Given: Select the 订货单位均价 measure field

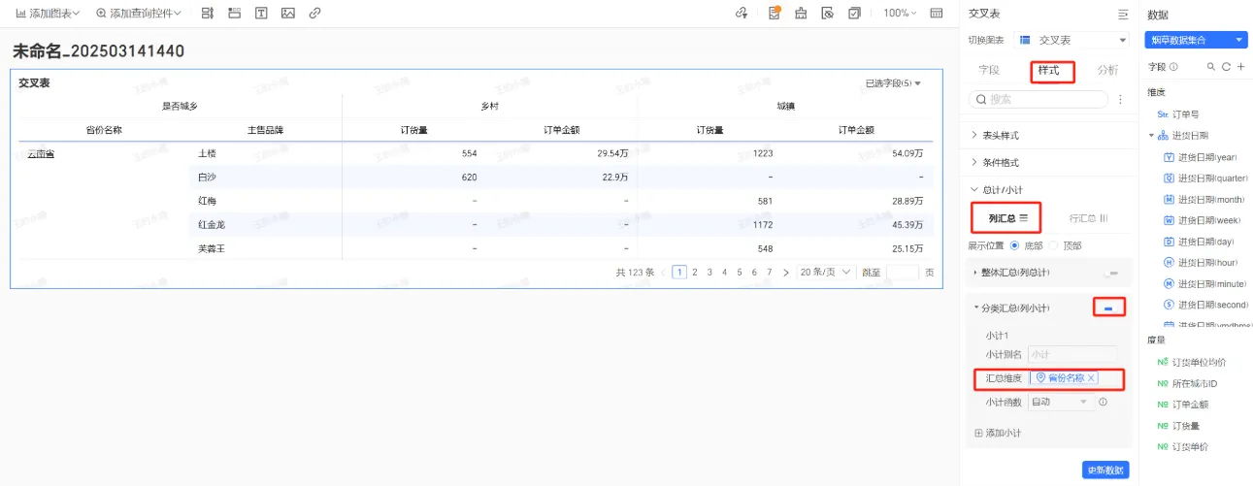Looking at the screenshot, I should tap(1191, 362).
